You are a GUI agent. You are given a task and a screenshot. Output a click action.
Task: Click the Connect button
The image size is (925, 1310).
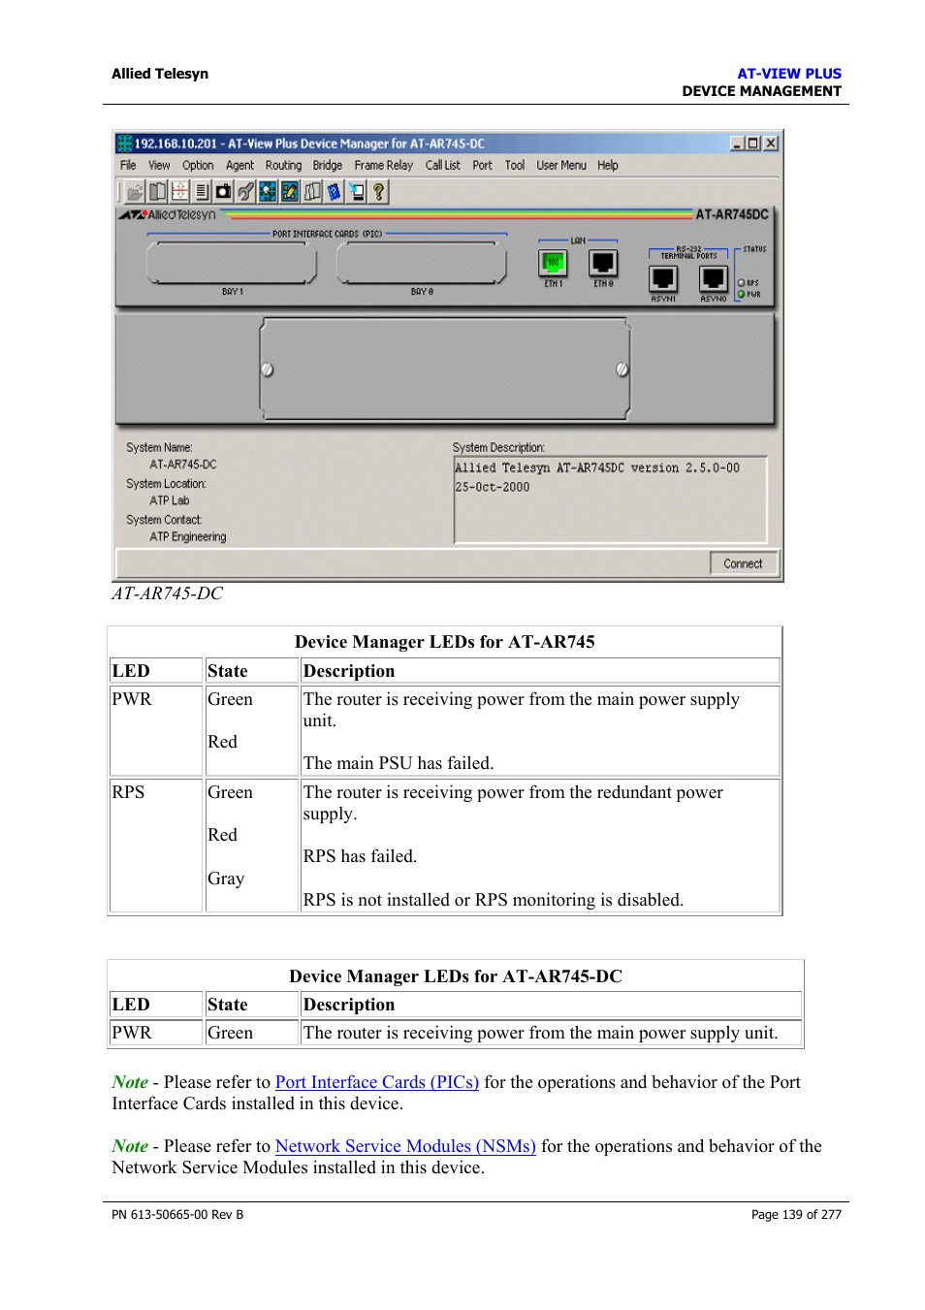[x=743, y=563]
